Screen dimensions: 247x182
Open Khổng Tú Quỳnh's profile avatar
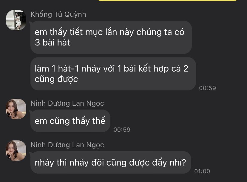pos(16,20)
